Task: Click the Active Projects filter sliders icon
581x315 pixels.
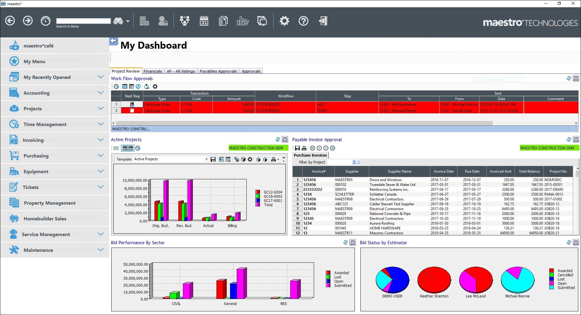Action: tap(116, 148)
